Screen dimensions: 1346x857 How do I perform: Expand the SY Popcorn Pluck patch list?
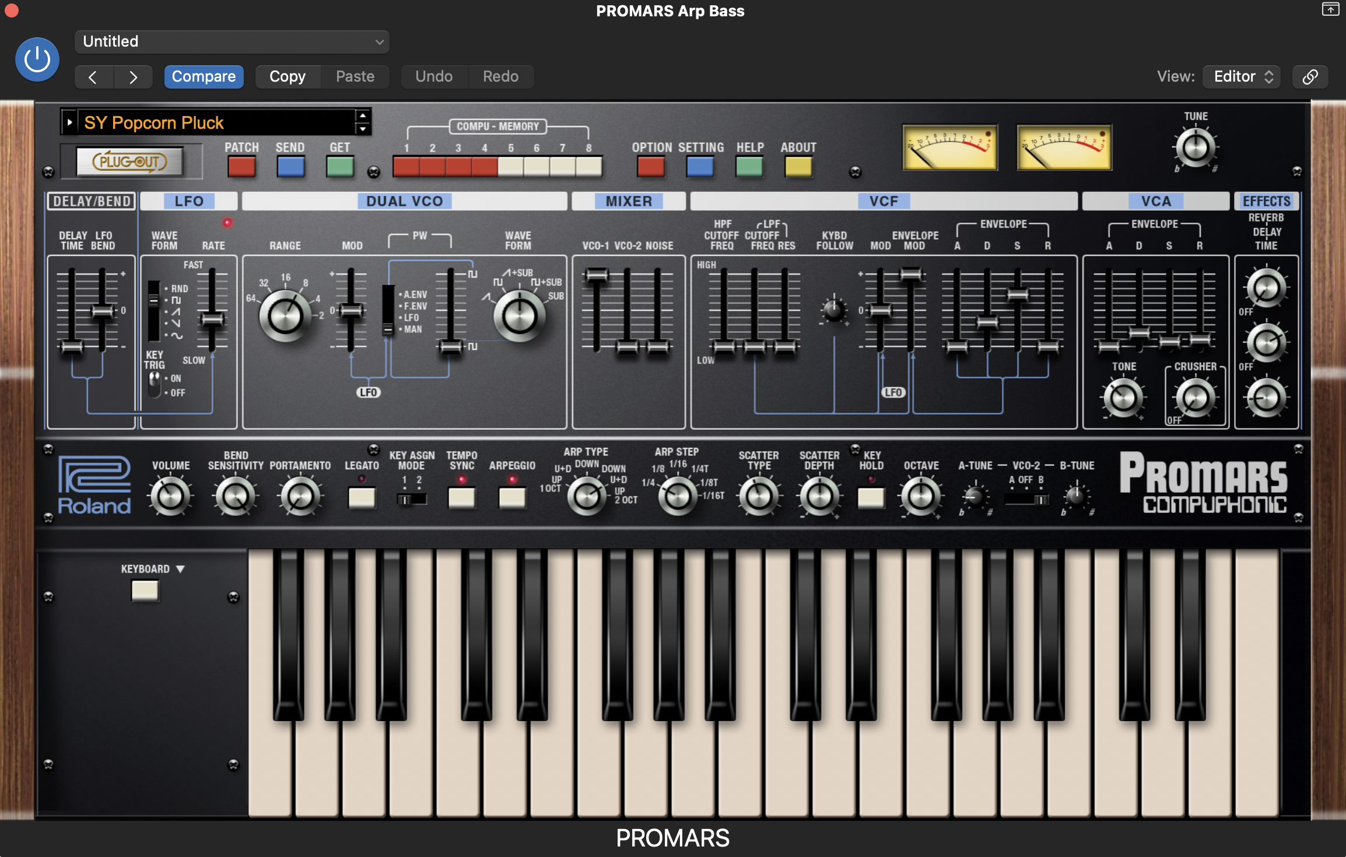coord(69,122)
